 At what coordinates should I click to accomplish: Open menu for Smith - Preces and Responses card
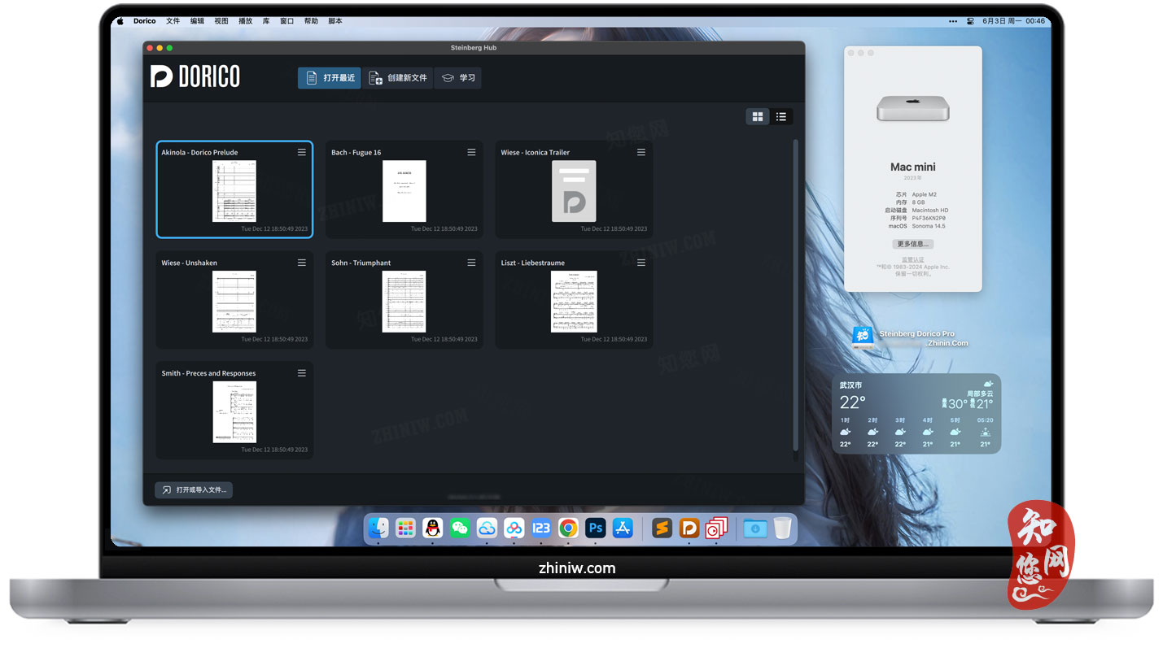pyautogui.click(x=302, y=373)
